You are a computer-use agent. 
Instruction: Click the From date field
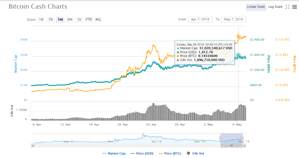pos(200,20)
